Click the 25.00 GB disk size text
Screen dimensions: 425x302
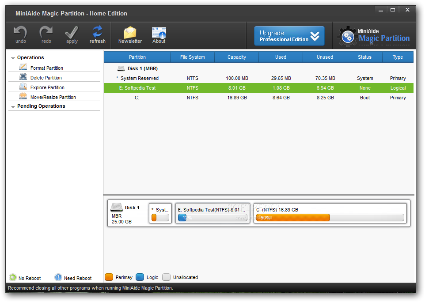[121, 222]
